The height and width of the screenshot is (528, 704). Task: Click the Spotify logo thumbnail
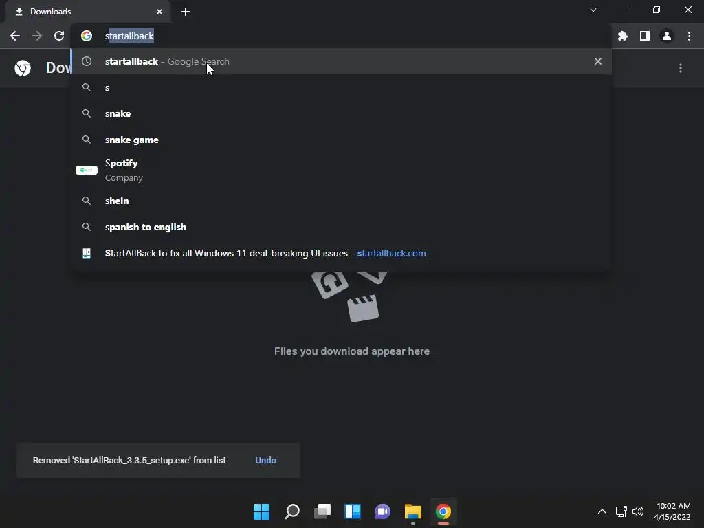[87, 170]
